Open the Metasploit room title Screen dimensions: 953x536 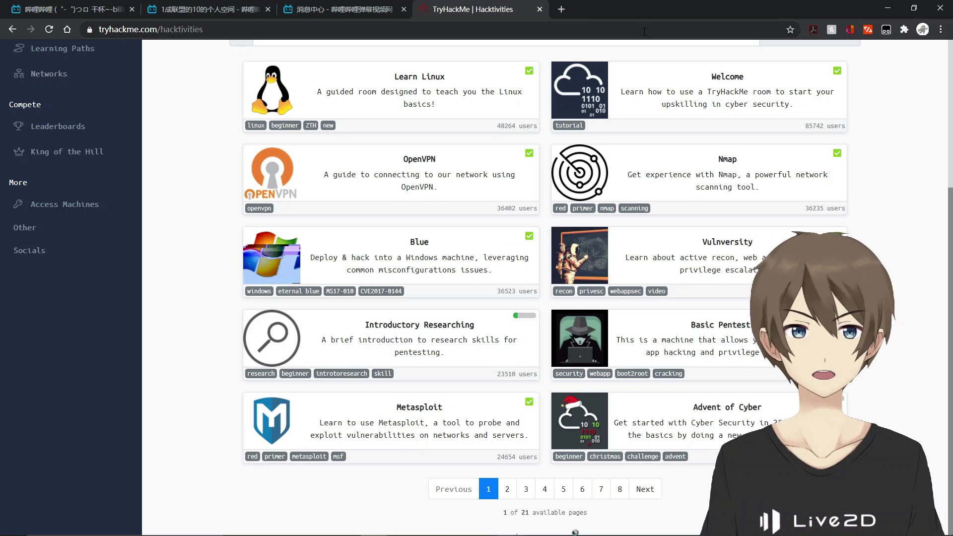point(419,407)
